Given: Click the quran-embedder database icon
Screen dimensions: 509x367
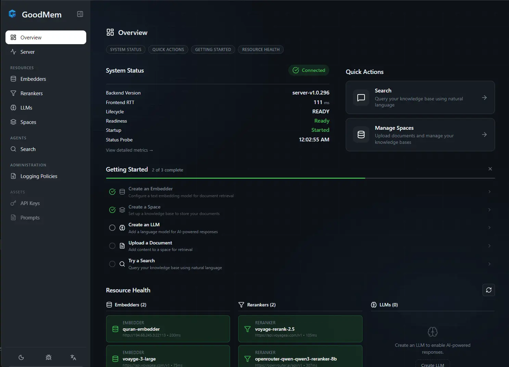Looking at the screenshot, I should [x=115, y=329].
